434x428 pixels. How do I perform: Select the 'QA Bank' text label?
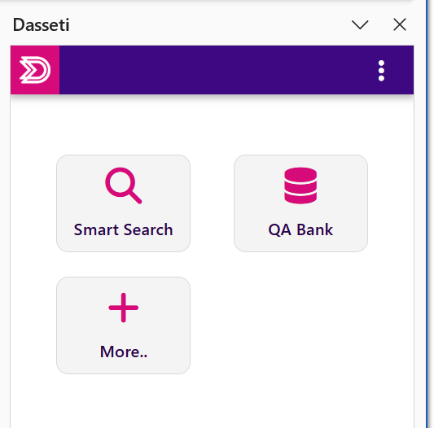pos(300,229)
